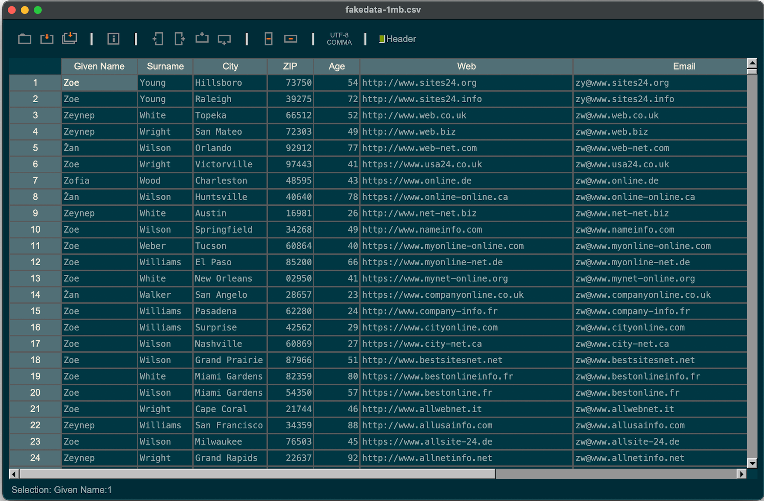The height and width of the screenshot is (501, 764).
Task: Click the age cell '88'
Action: coord(336,425)
